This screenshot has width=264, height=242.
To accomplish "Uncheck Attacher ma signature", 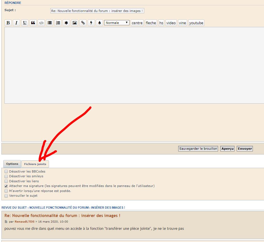I will (6, 186).
